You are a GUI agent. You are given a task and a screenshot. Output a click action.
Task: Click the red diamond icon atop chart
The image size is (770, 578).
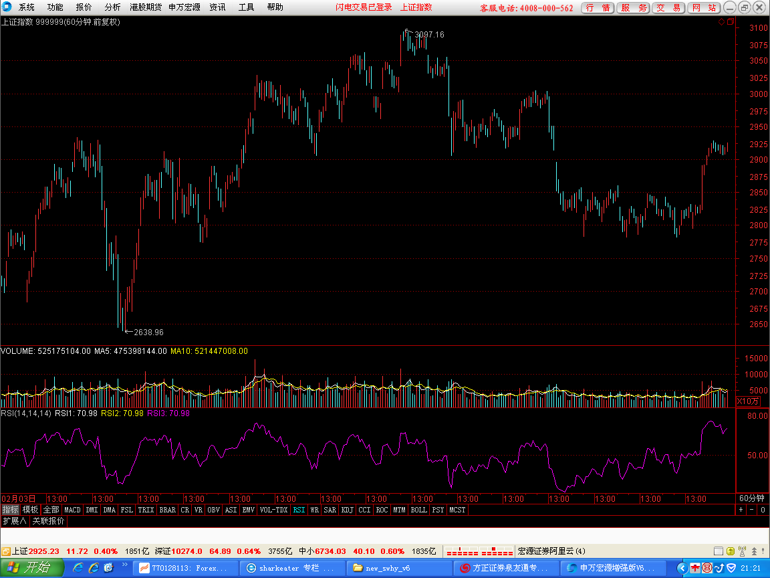pyautogui.click(x=721, y=21)
